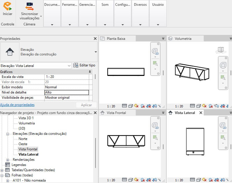Toggle crop view in Vista Lateral view bar

click(216, 180)
